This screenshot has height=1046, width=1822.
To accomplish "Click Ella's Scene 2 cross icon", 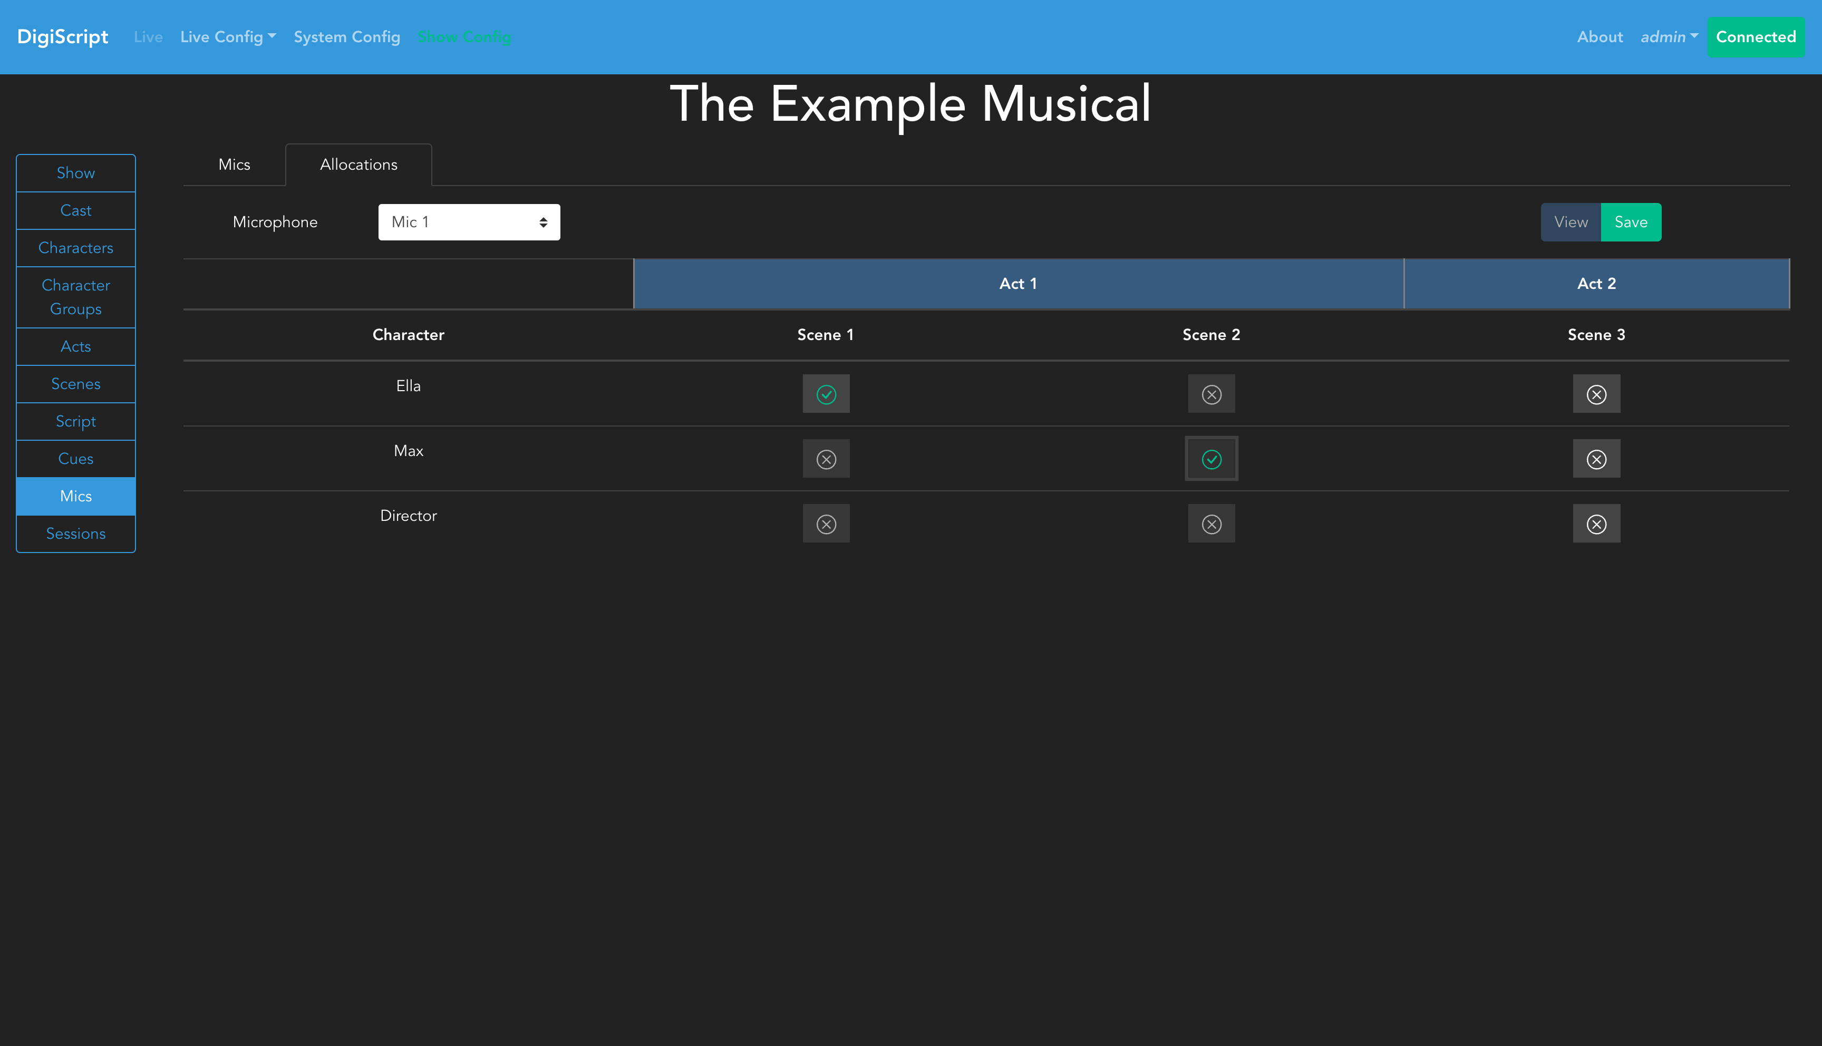I will (x=1211, y=394).
